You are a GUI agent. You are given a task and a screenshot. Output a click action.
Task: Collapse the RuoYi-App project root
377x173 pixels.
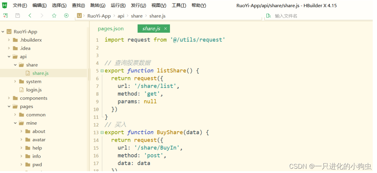click(3, 32)
